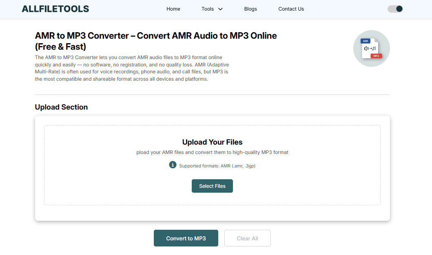
Task: Click the blue AMR badge on file icon
Action: [365, 41]
